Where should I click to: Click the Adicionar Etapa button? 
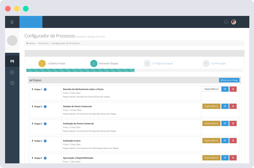[229, 80]
